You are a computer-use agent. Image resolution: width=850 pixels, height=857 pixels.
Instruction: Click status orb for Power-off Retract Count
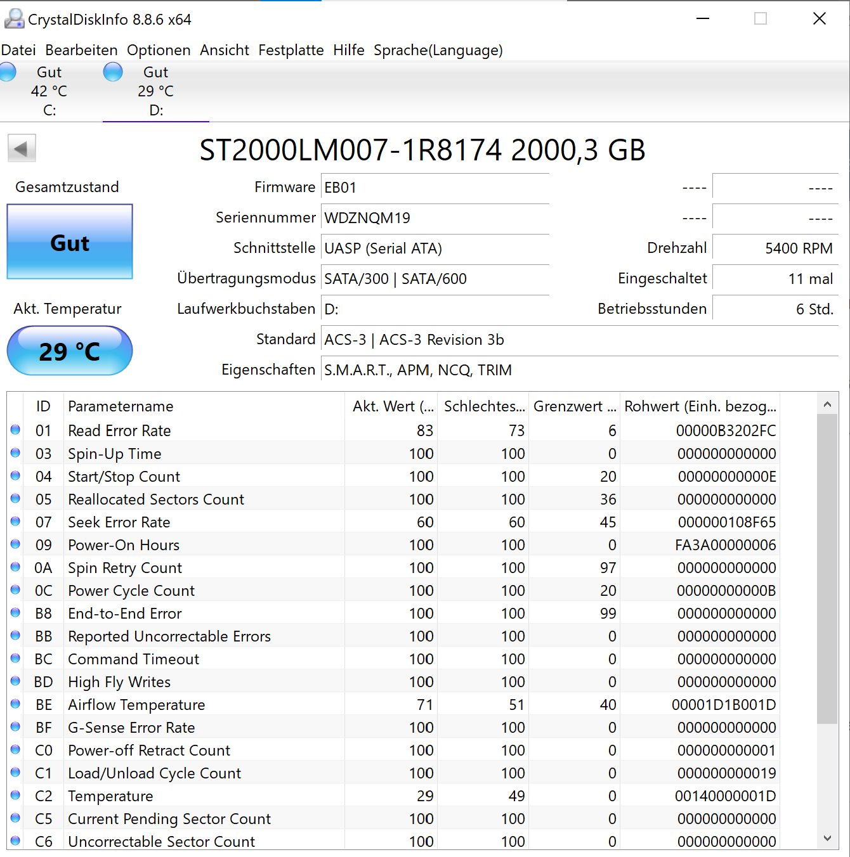point(15,749)
